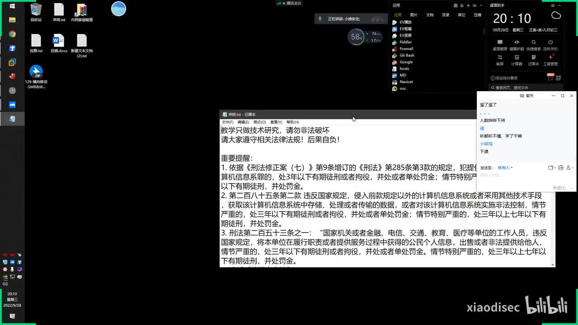The width and height of the screenshot is (578, 325).
Task: Open the 桌面整理 desktop organizer tool
Action: point(499,45)
